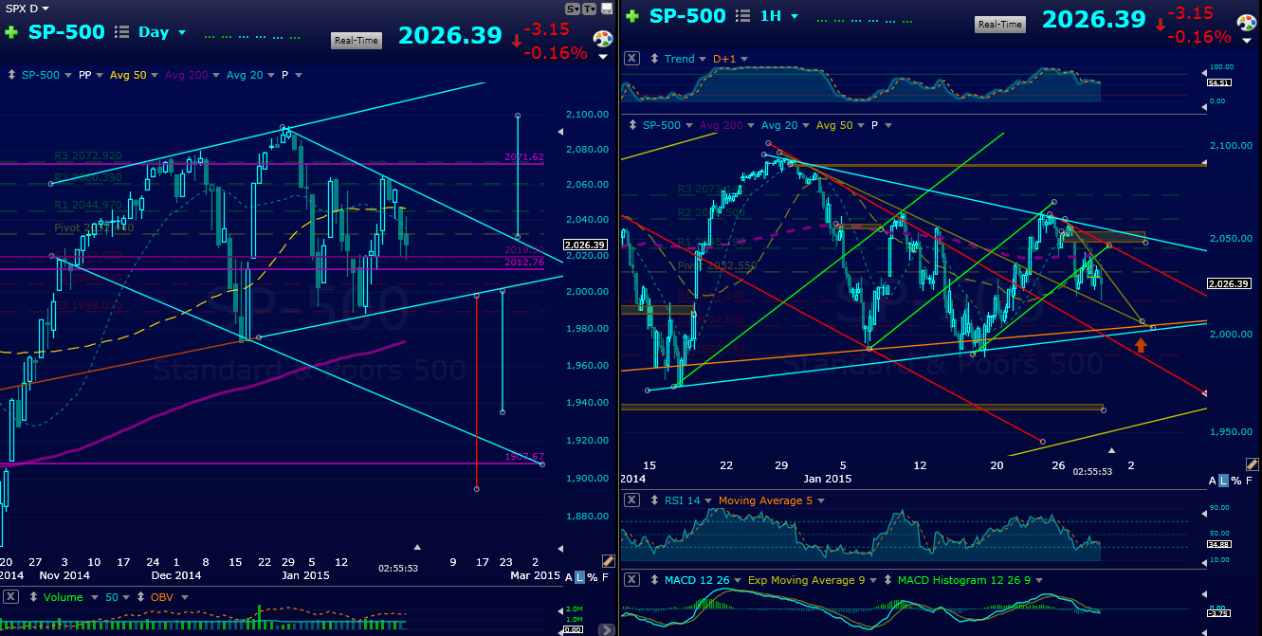Click the move handle beside SP-500 on 1H chart
This screenshot has height=636, width=1262.
coord(632,125)
